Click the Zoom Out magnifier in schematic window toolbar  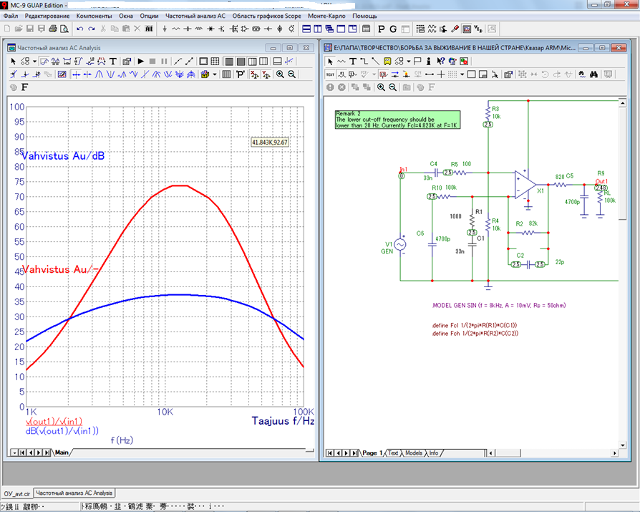pos(393,87)
